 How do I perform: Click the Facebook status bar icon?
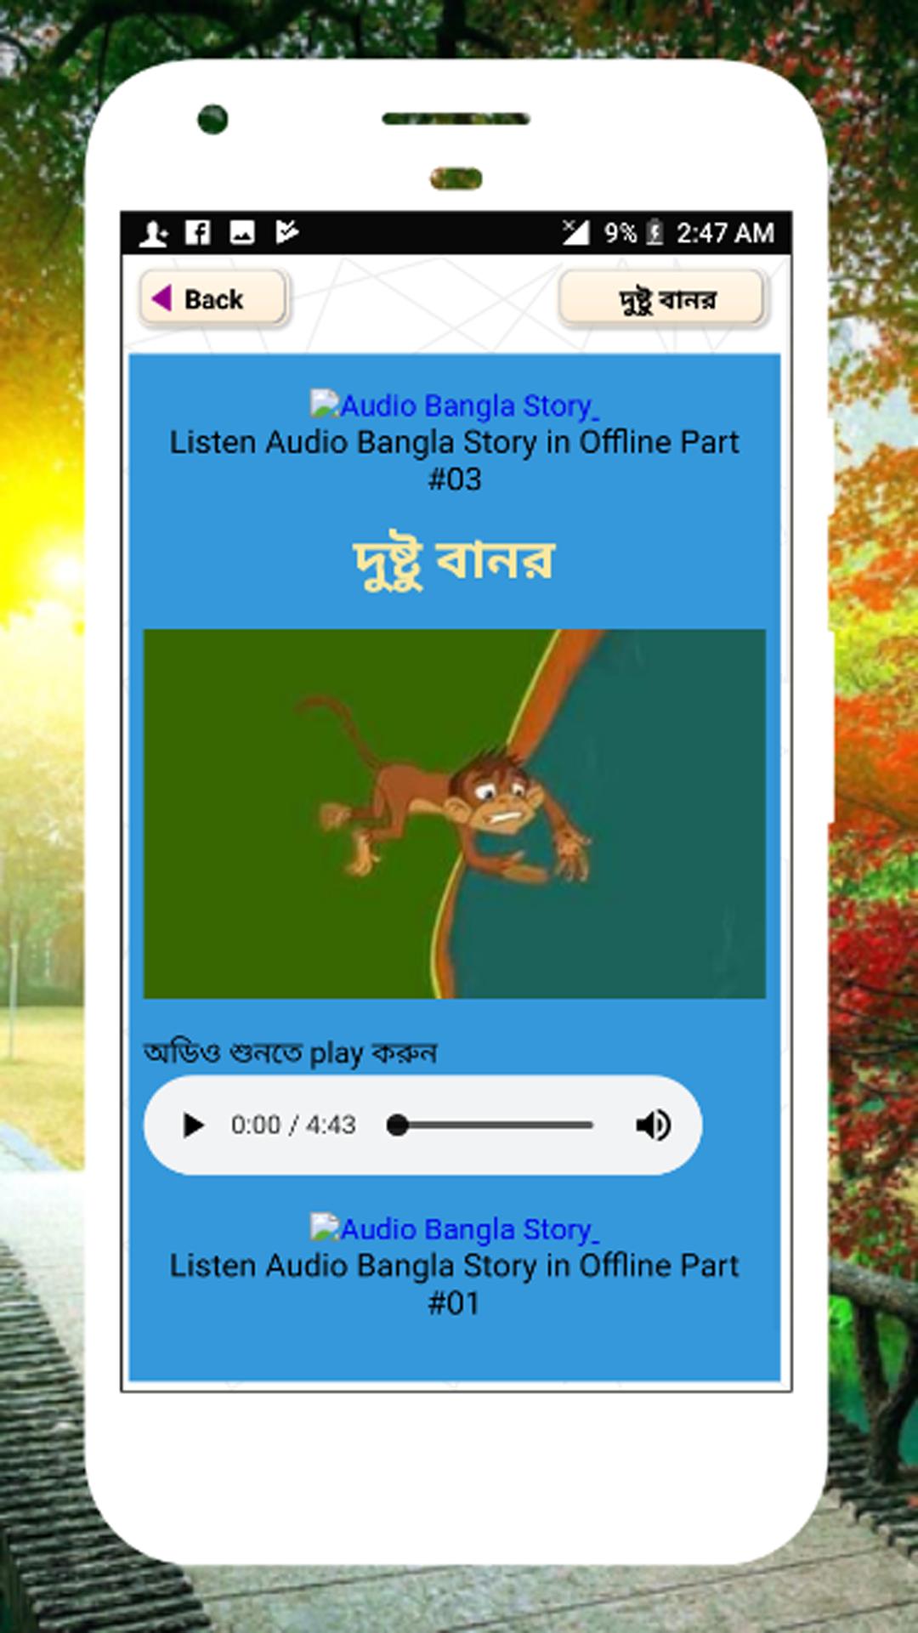(x=198, y=232)
